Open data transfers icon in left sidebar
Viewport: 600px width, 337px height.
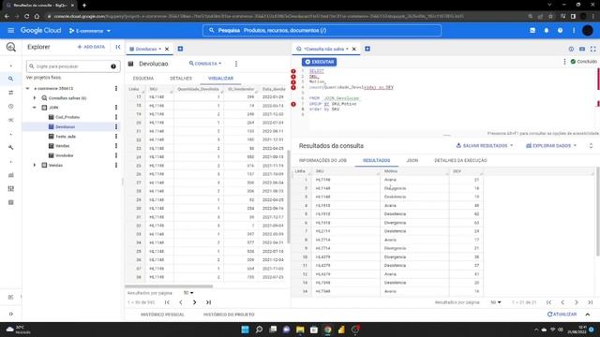tap(10, 93)
